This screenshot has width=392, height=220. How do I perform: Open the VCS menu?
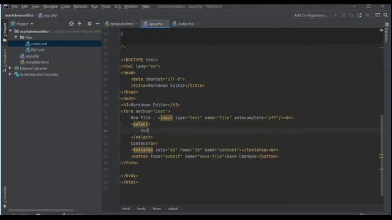118,7
